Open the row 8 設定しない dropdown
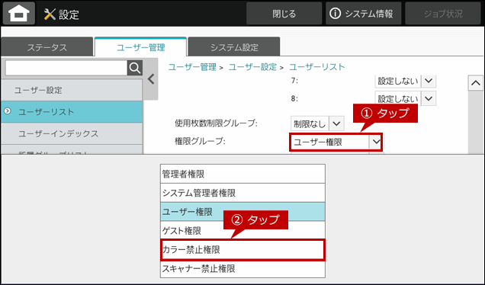This screenshot has width=485, height=285. [406, 98]
